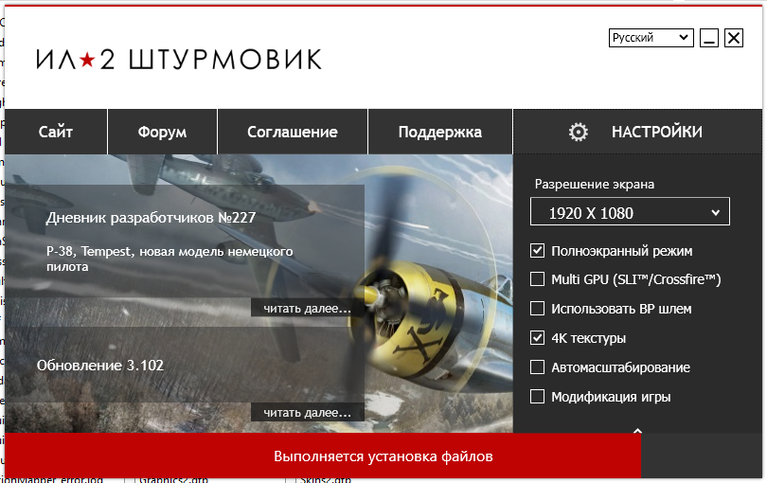Minimize the launcher window
This screenshot has width=767, height=483.
(x=709, y=38)
